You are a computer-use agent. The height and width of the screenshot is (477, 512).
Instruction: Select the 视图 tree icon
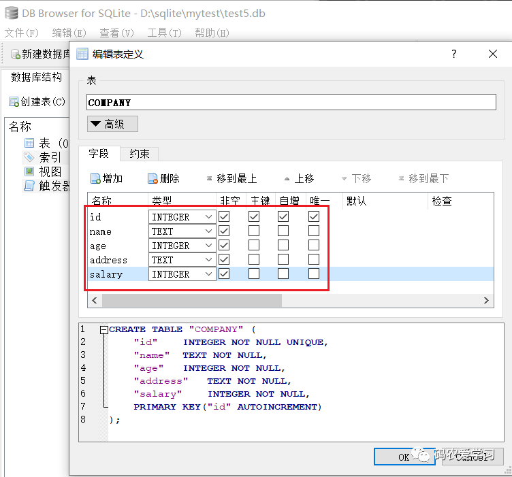coord(29,171)
